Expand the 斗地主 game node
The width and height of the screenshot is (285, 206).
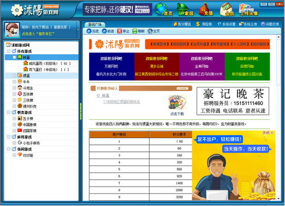tap(14, 88)
